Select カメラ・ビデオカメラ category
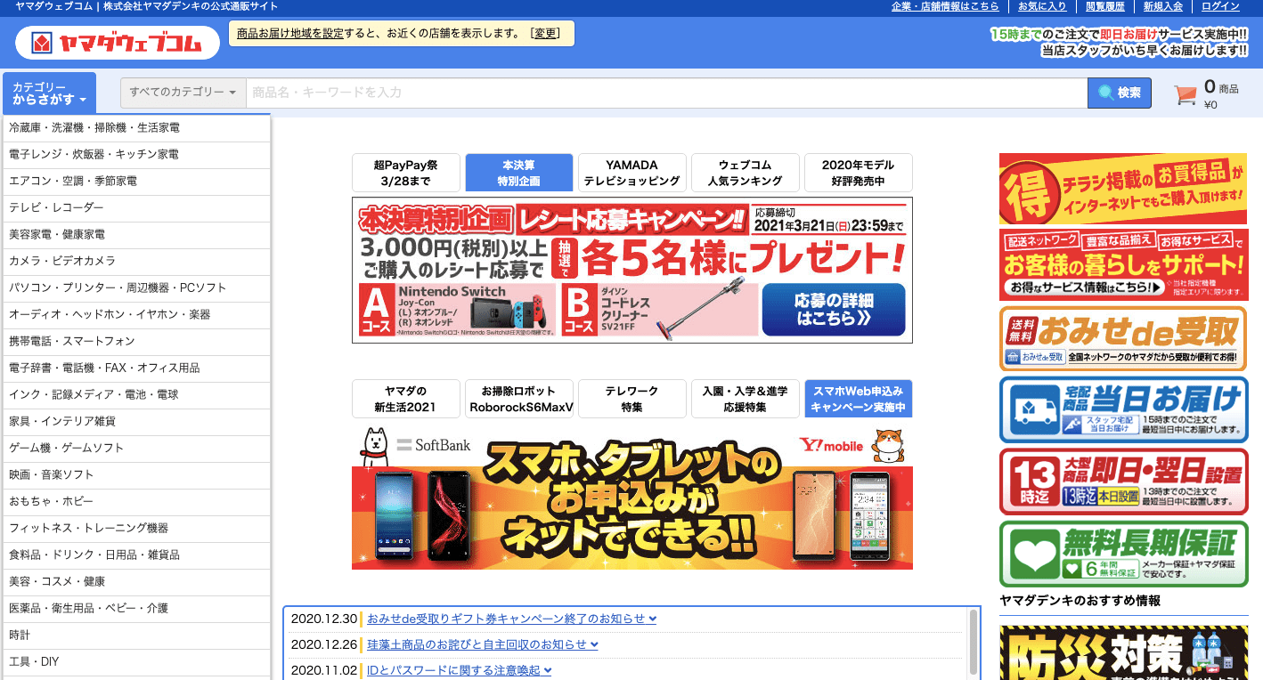The image size is (1263, 680). (137, 262)
